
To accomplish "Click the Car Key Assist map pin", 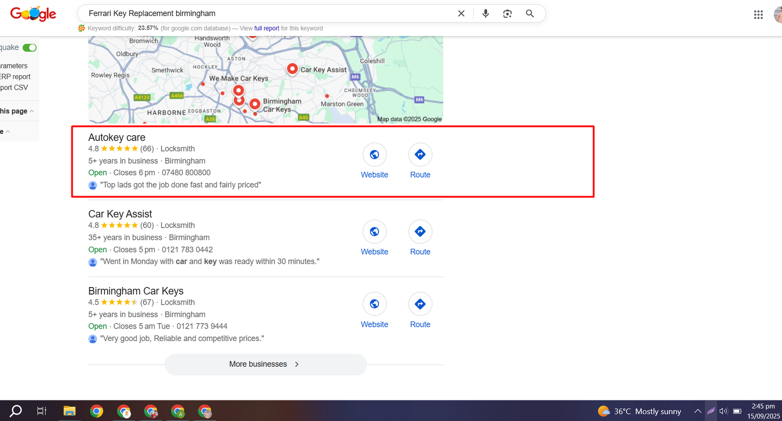I will 292,69.
